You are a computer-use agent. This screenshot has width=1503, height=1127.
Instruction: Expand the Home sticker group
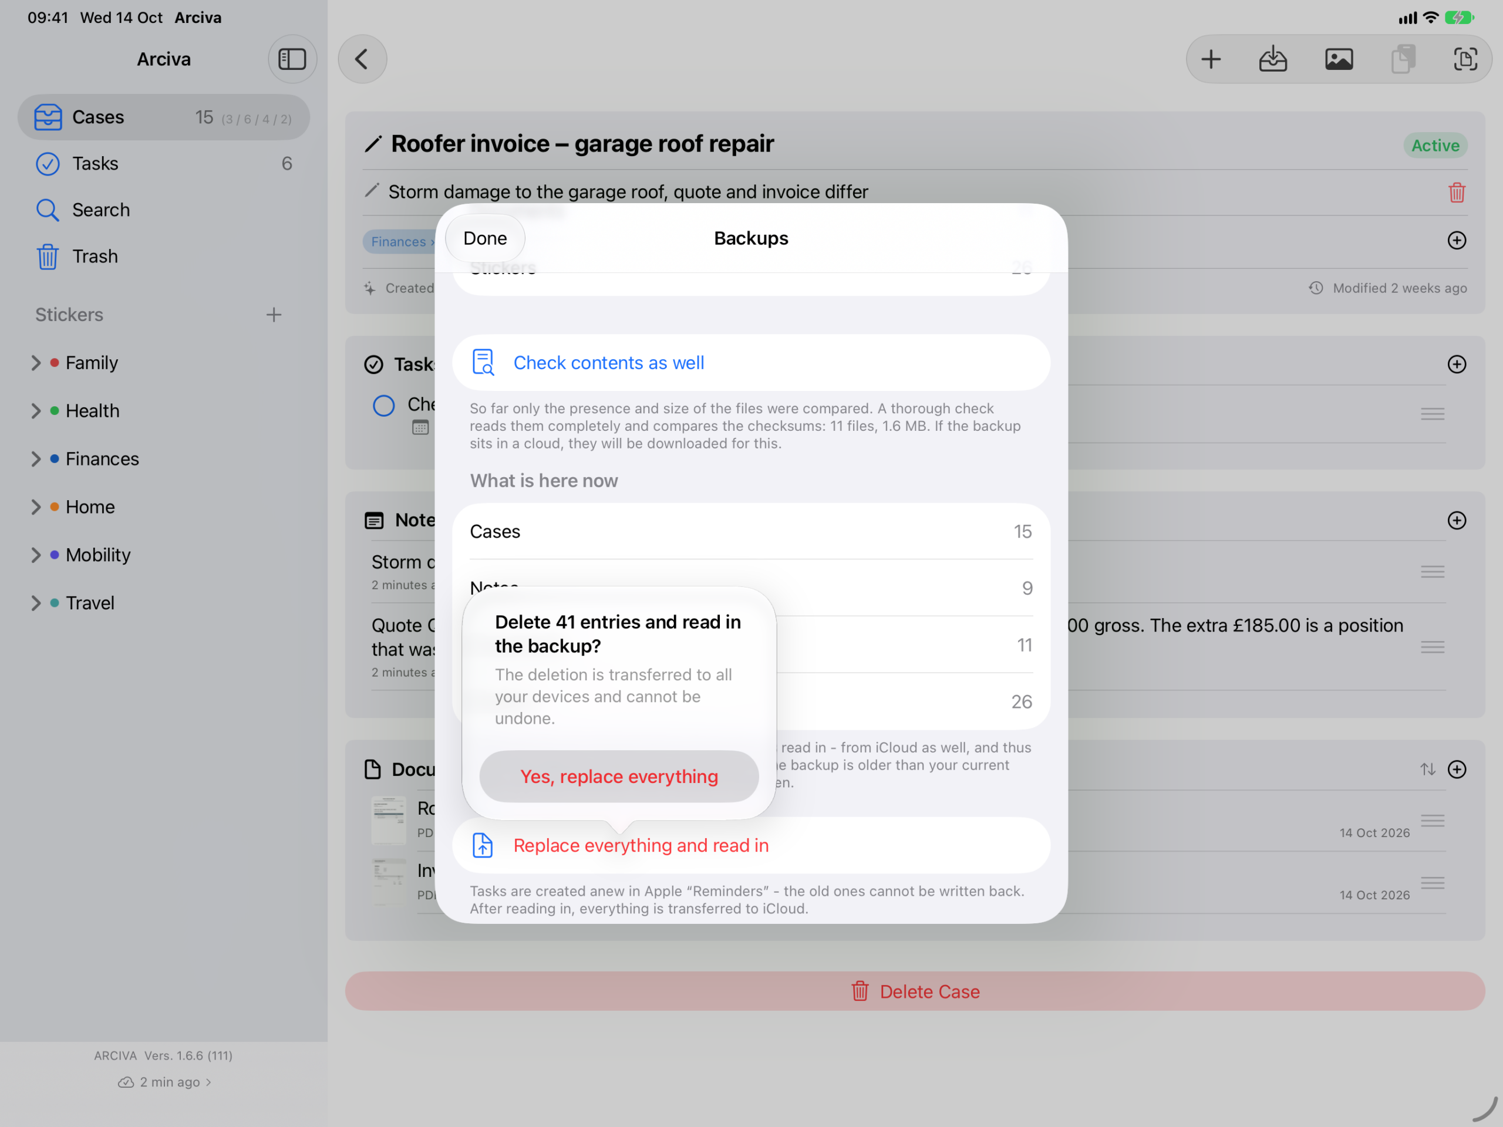coord(36,507)
